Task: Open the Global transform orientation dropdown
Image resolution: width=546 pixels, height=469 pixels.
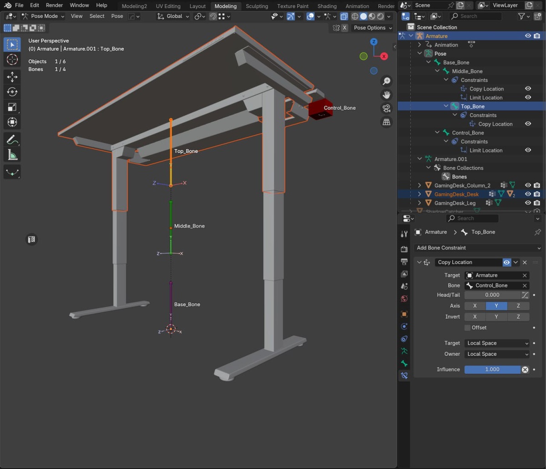Action: click(x=173, y=16)
